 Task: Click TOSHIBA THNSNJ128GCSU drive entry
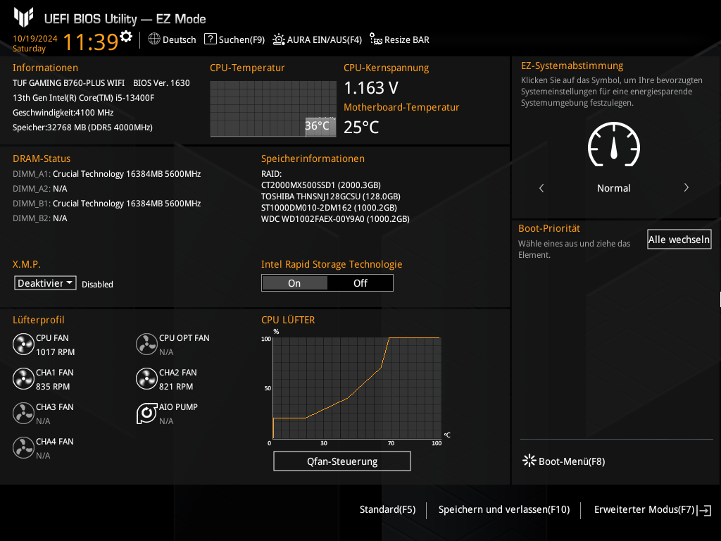tap(331, 197)
